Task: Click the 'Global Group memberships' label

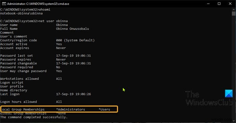Action: (23, 113)
